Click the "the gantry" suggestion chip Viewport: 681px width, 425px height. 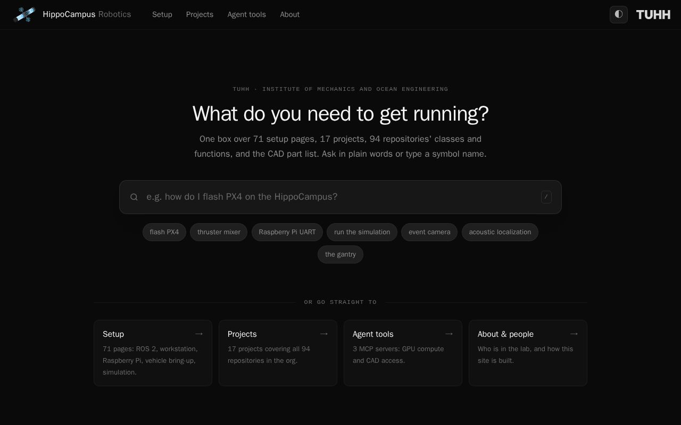pyautogui.click(x=340, y=254)
